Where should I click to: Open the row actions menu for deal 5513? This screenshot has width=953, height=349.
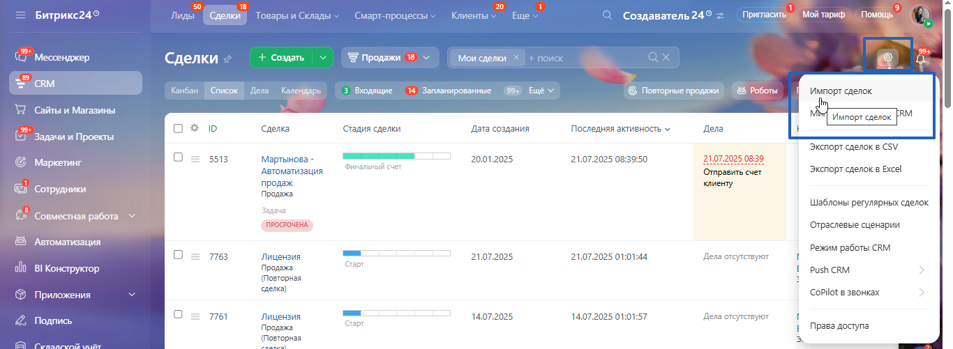[196, 160]
